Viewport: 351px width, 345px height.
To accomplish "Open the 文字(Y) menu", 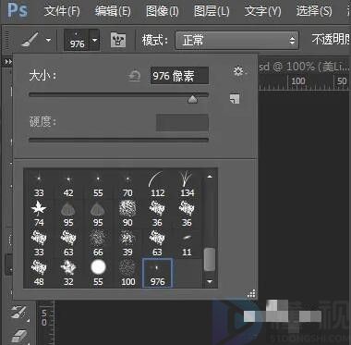I will point(262,11).
